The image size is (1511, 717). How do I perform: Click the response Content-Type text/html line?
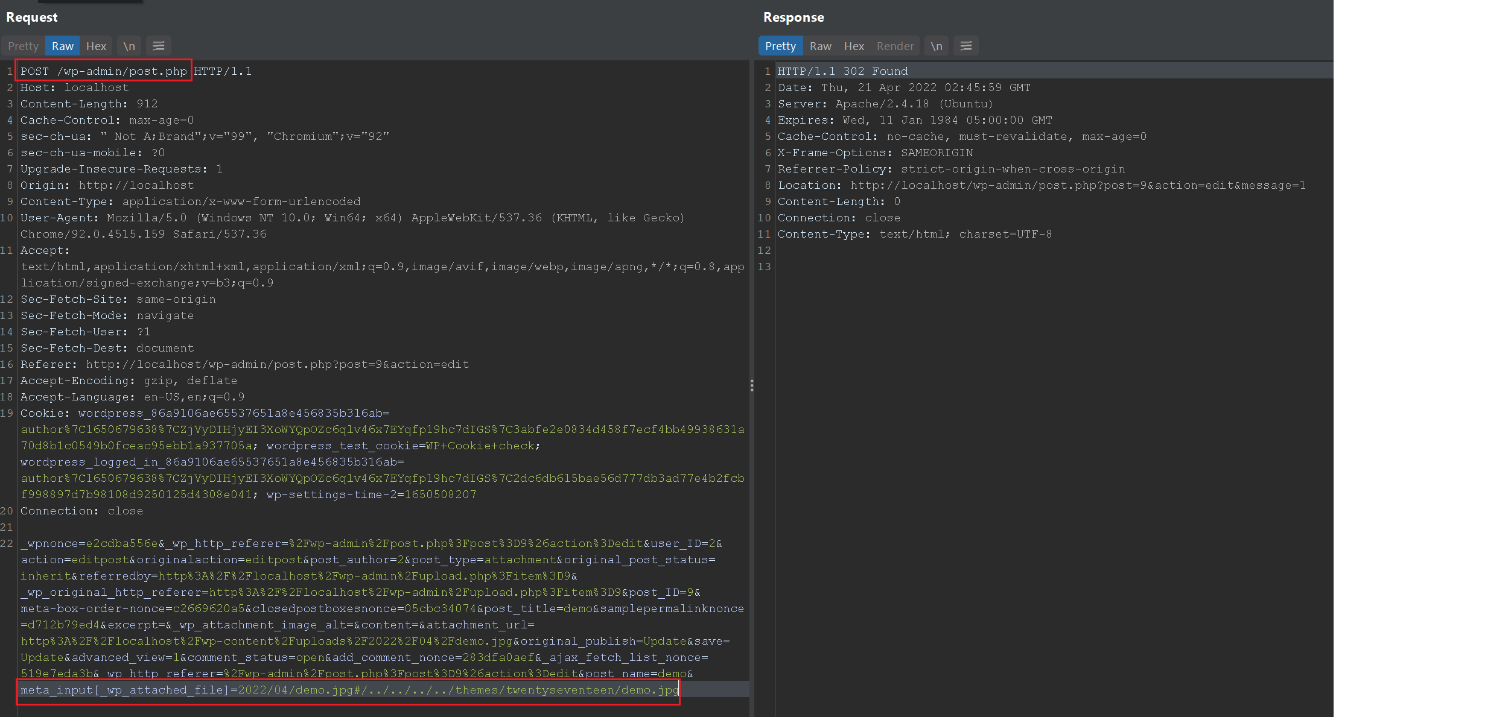pyautogui.click(x=914, y=234)
